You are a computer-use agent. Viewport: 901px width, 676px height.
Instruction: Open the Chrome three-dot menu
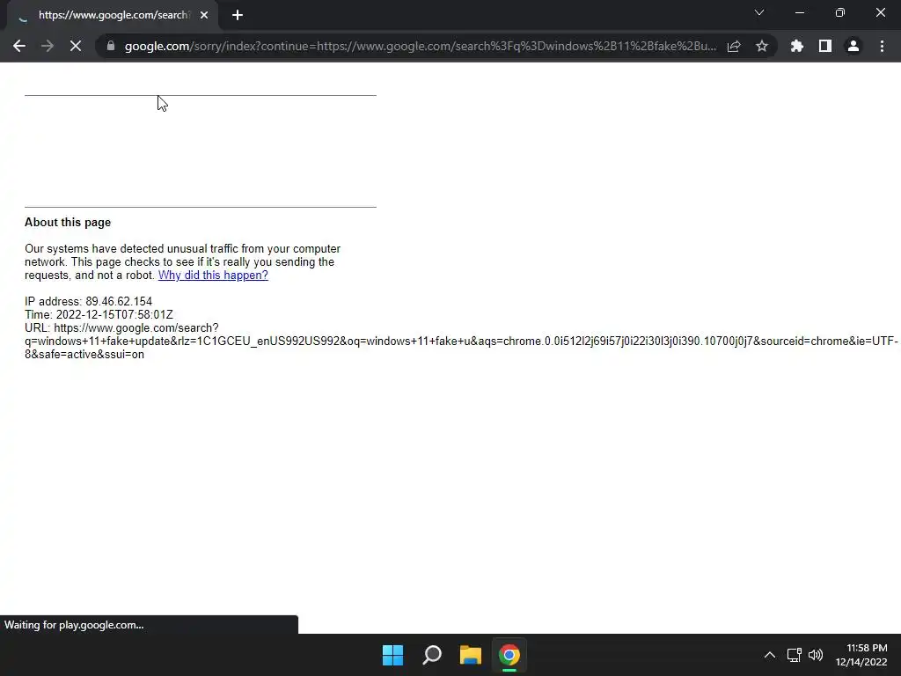coord(882,46)
